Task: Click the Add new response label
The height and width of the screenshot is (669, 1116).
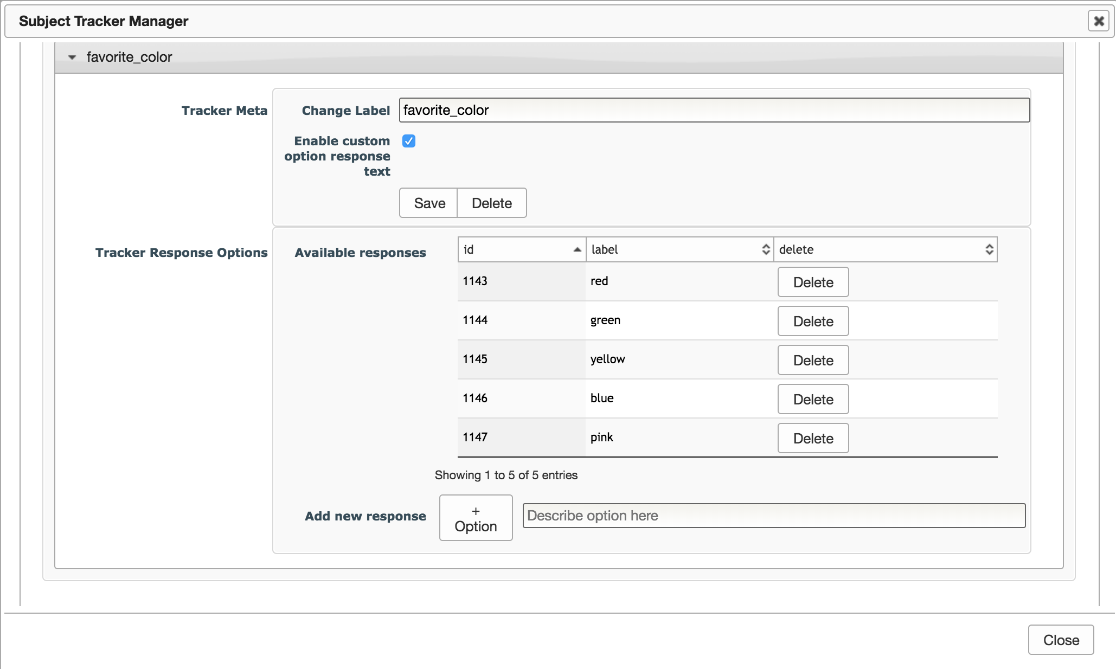Action: click(x=365, y=516)
